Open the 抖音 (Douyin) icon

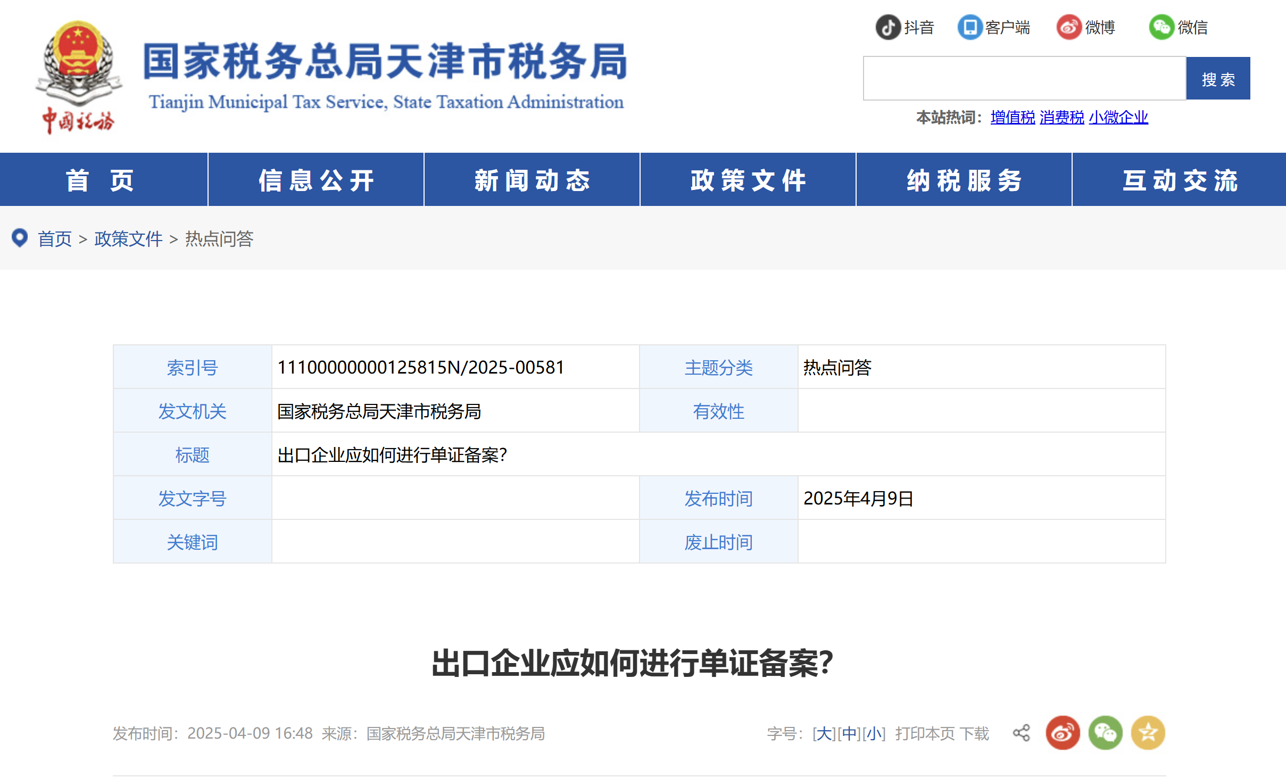(887, 27)
